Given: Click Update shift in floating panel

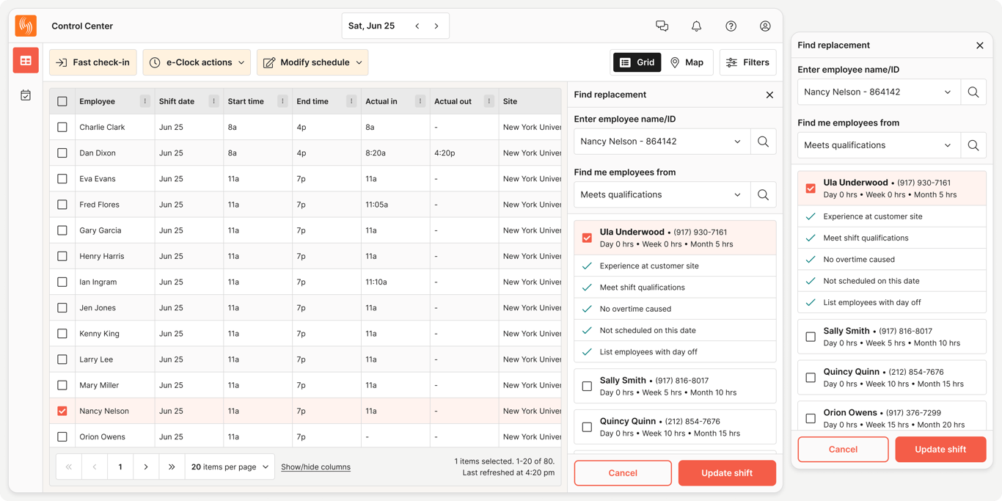Looking at the screenshot, I should (940, 450).
